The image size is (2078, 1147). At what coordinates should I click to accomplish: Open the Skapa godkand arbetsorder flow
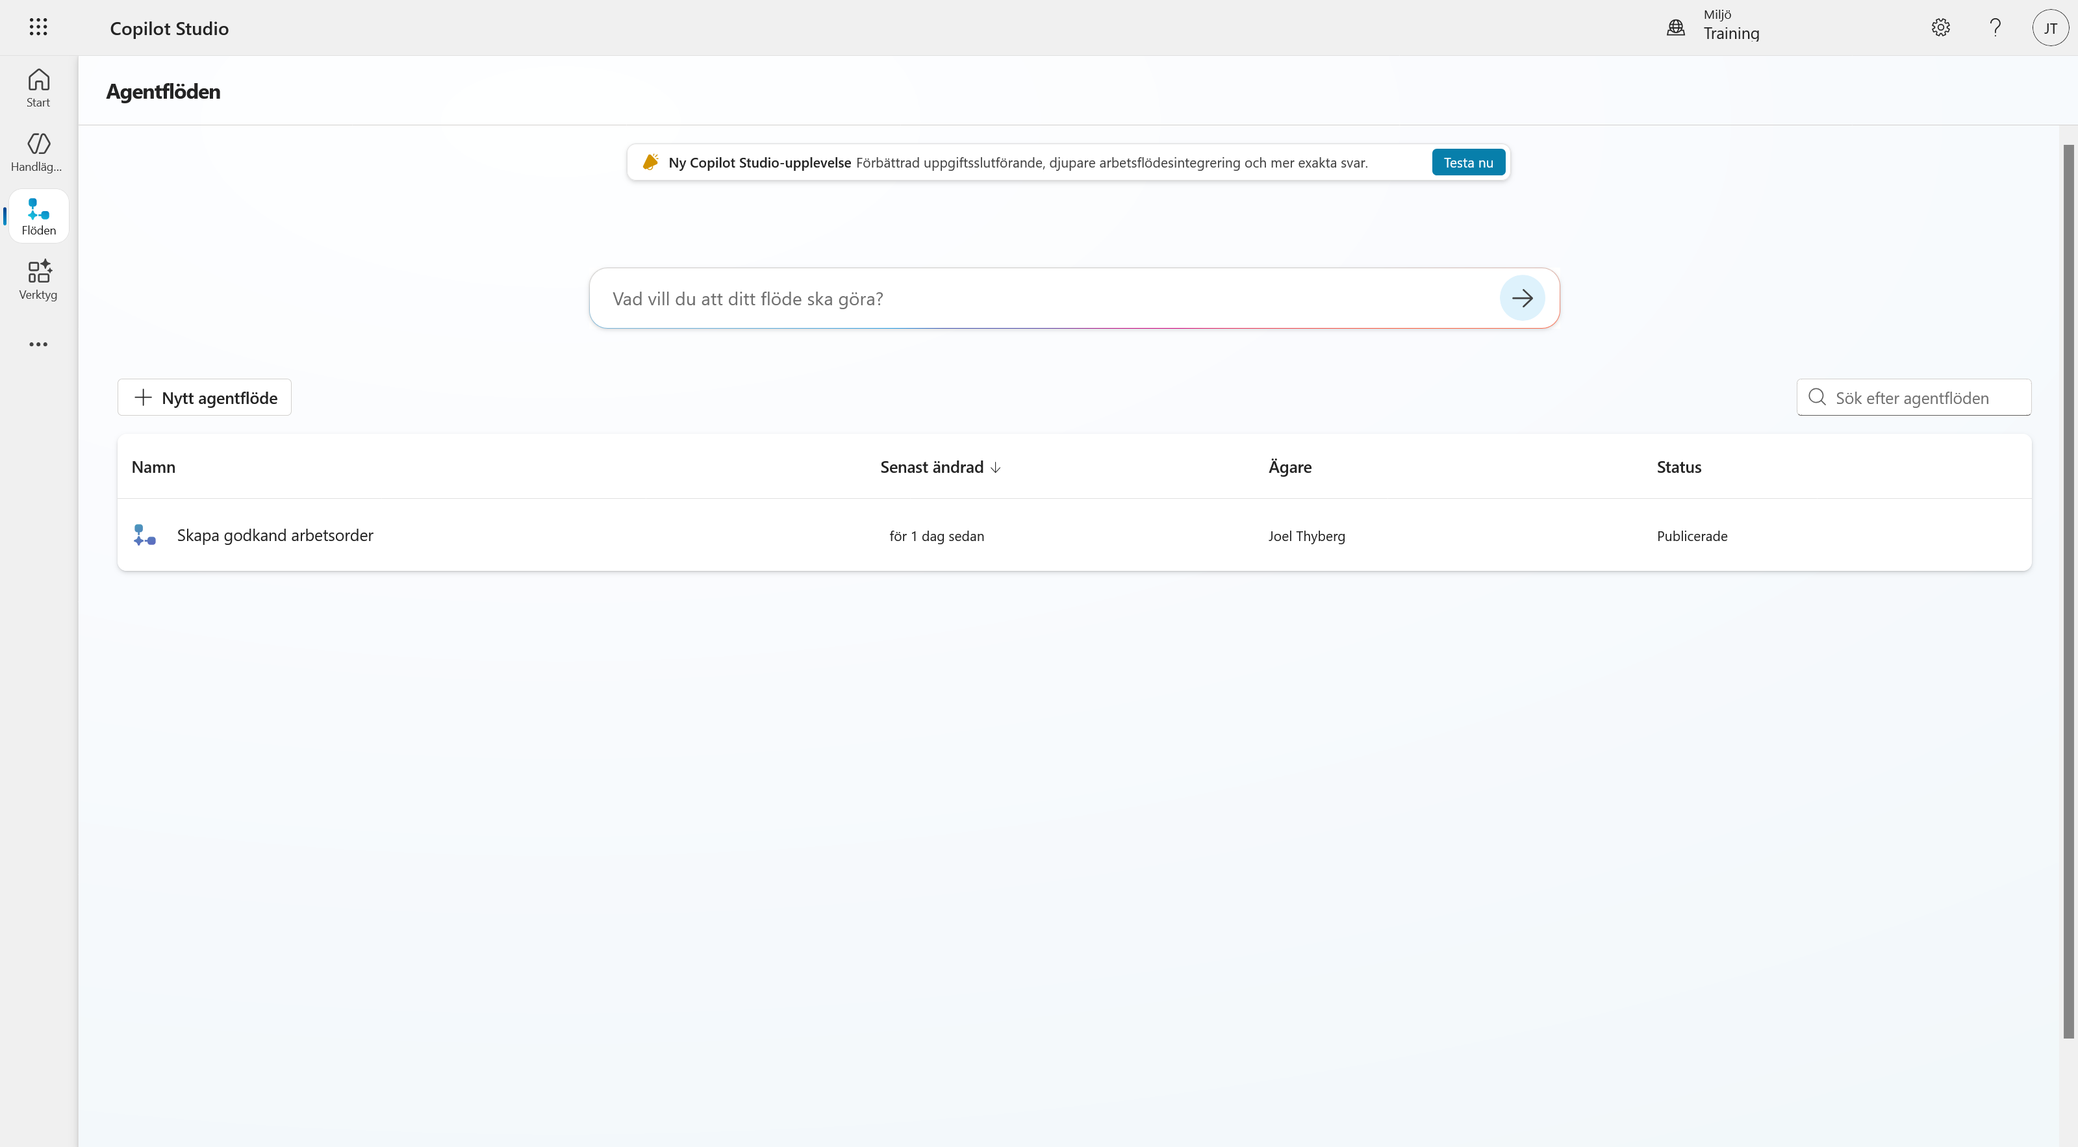tap(275, 535)
